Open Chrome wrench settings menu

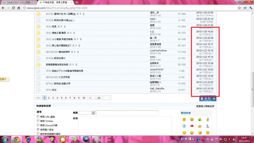(251, 8)
